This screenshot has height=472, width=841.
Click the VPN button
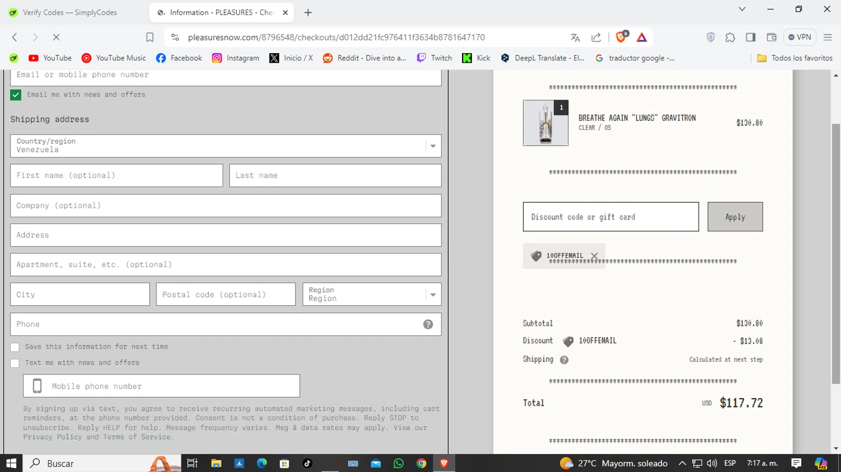pyautogui.click(x=800, y=38)
